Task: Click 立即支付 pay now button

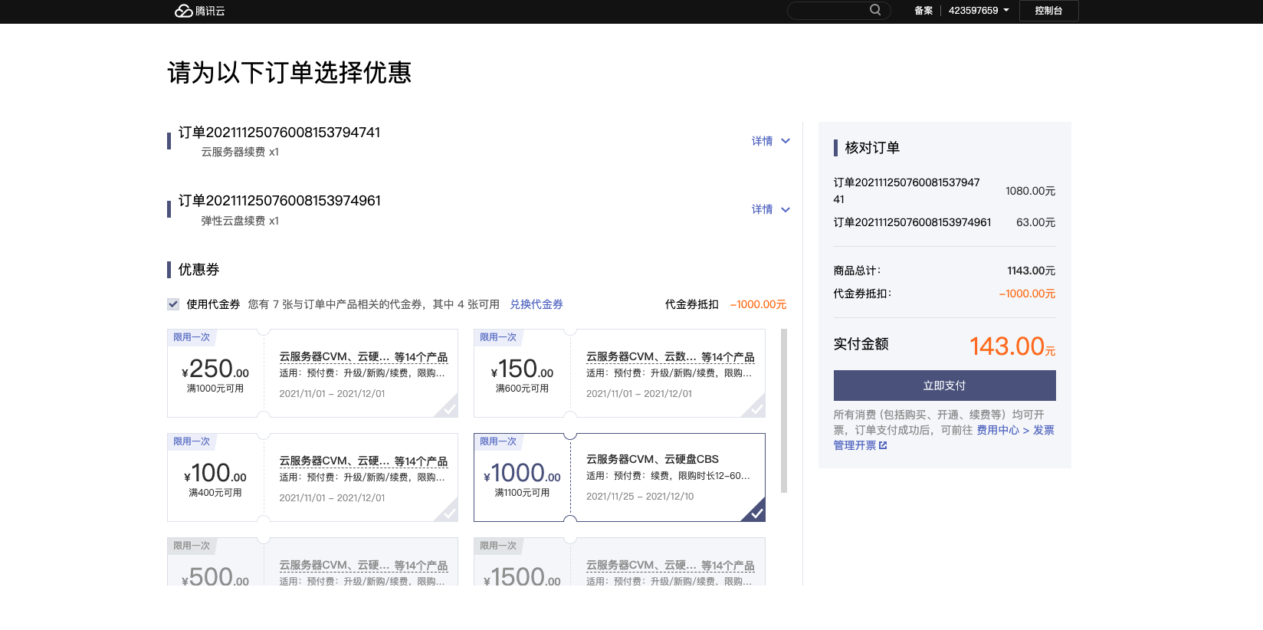Action: pos(944,386)
